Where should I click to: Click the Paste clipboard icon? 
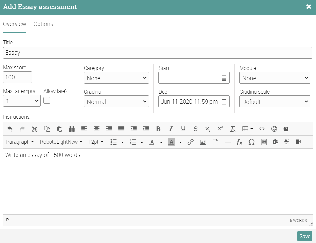(x=60, y=129)
